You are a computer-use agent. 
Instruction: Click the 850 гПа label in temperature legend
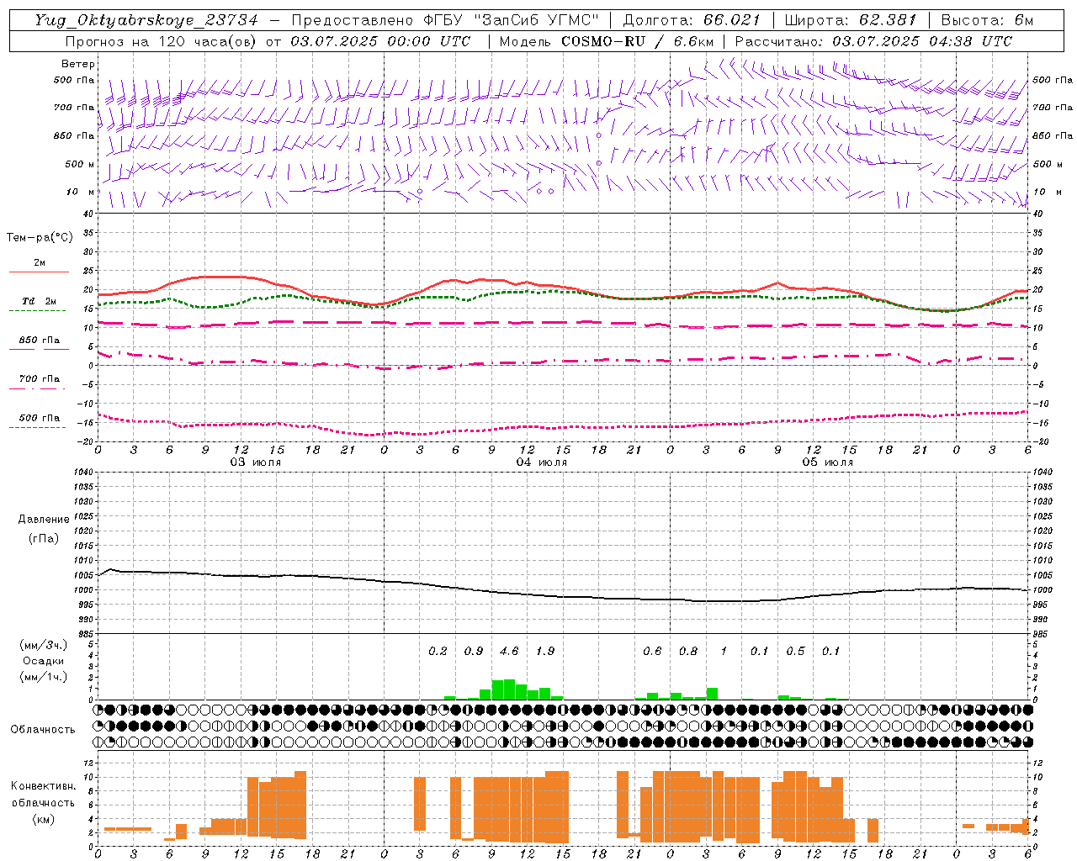click(40, 341)
